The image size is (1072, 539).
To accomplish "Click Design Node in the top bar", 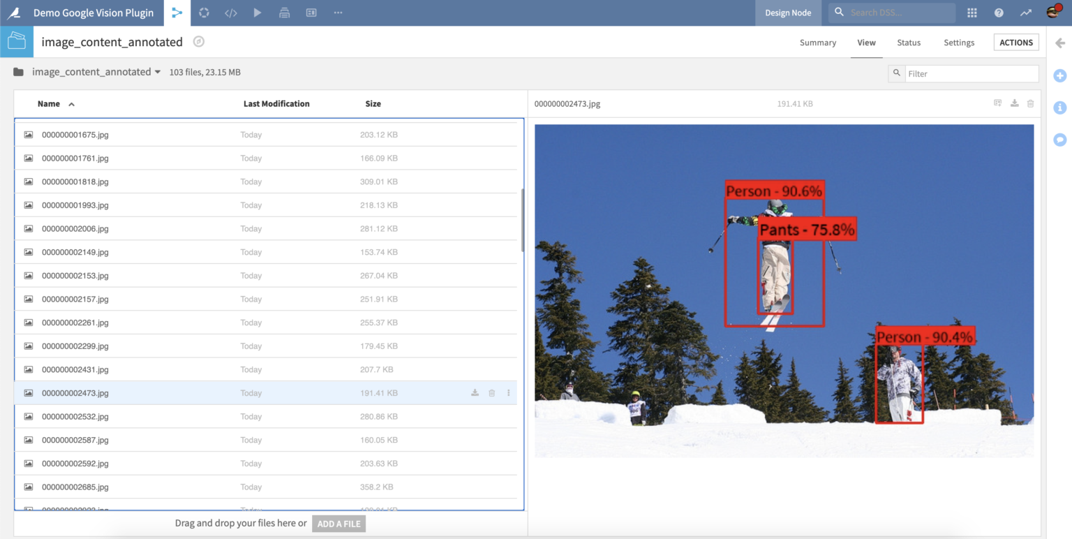I will [788, 13].
